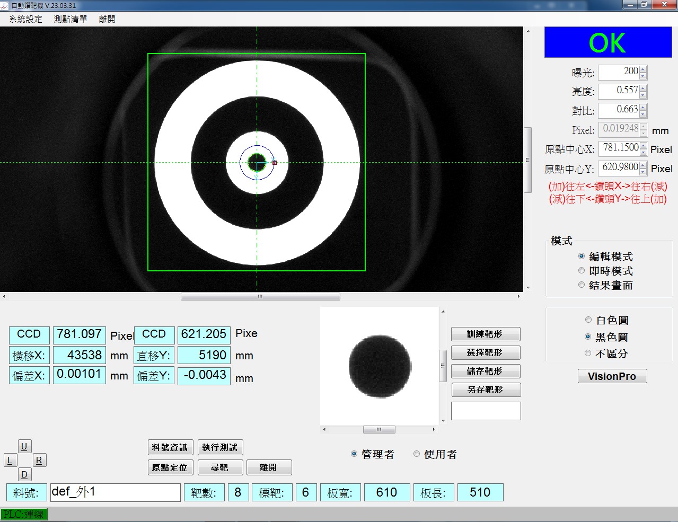Image resolution: width=678 pixels, height=522 pixels.
Task: Decrease 曝光 exposure with down arrow
Action: pyautogui.click(x=643, y=76)
